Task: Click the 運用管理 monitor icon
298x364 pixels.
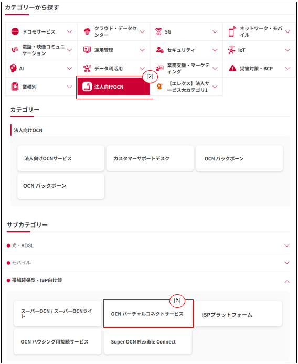Action: 87,50
